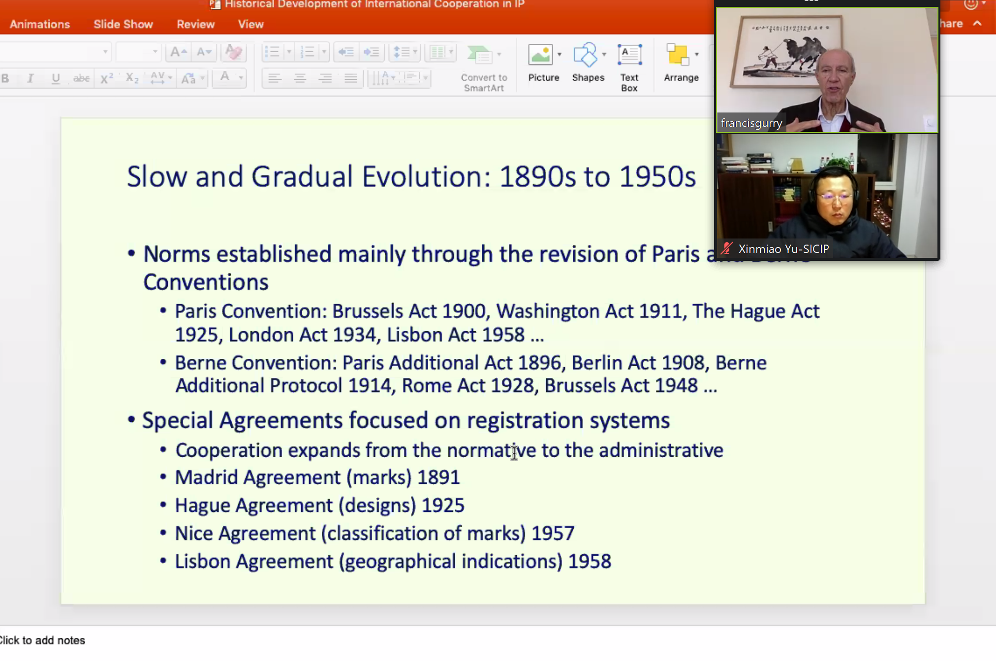
Task: Open the font color dropdown arrow
Action: point(241,78)
